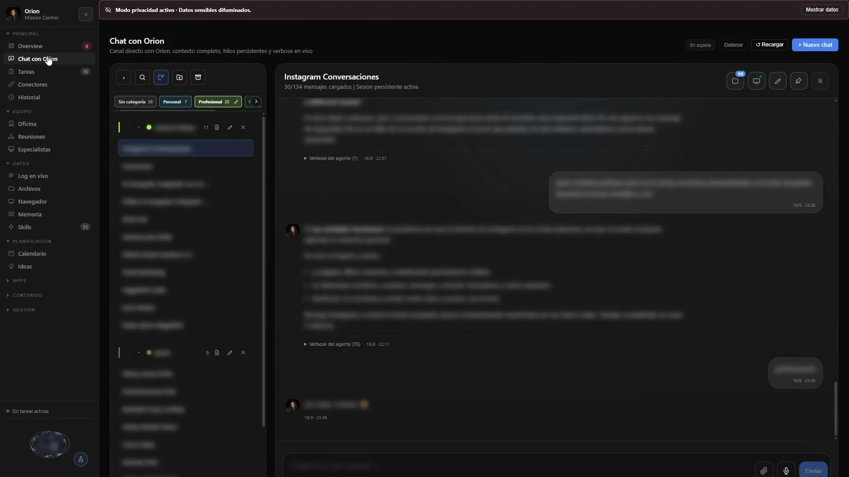Expand the GESTIÓN sidebar section
Viewport: 849px width, 477px height.
[21, 310]
